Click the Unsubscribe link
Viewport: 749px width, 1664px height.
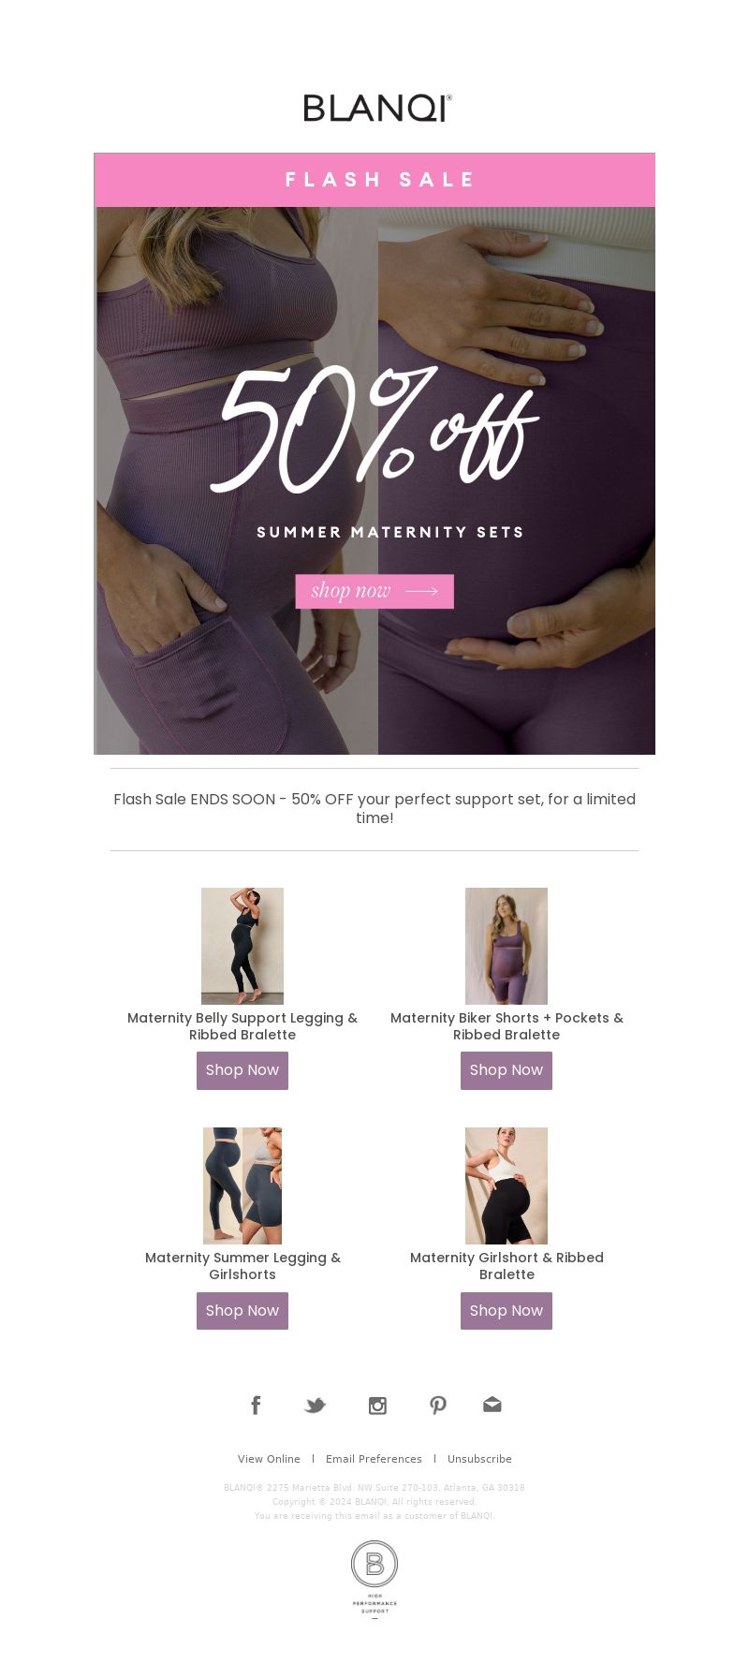click(x=479, y=1459)
